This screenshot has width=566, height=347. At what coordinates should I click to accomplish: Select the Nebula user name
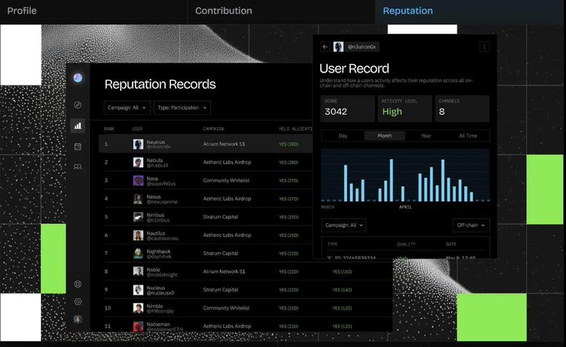(x=154, y=160)
